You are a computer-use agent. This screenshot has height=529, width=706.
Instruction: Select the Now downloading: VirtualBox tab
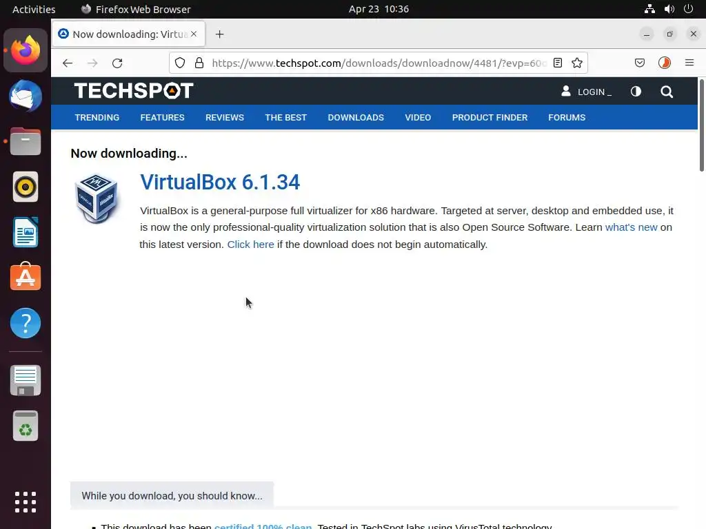click(x=129, y=34)
